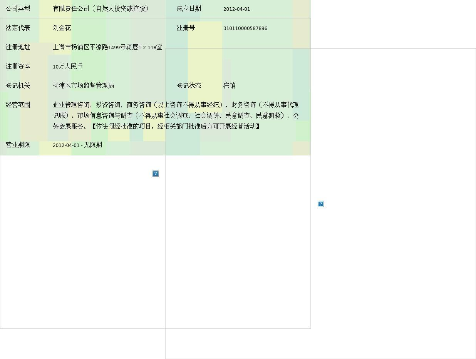Click the 注册地址 label
The image size is (476, 359).
click(18, 47)
